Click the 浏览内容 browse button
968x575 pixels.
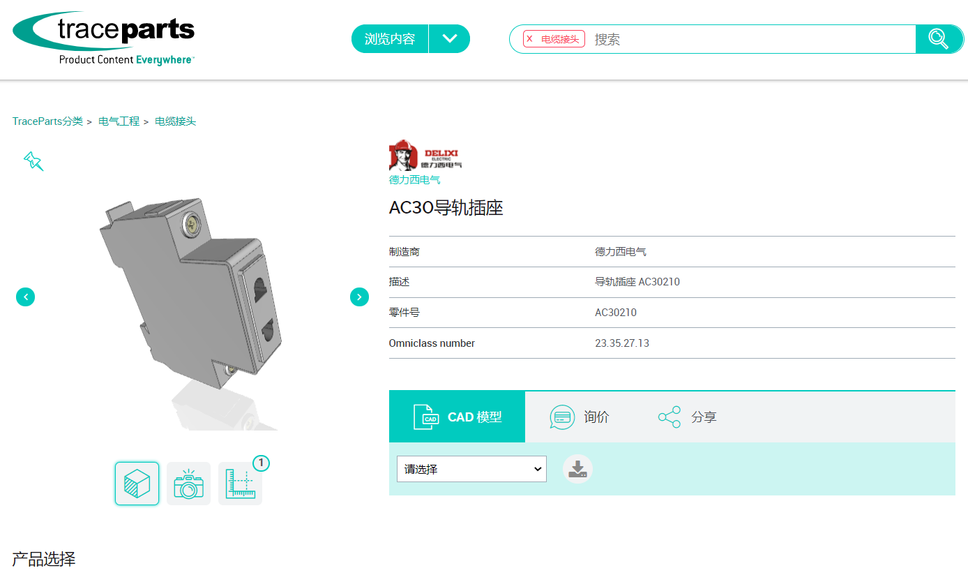click(390, 39)
